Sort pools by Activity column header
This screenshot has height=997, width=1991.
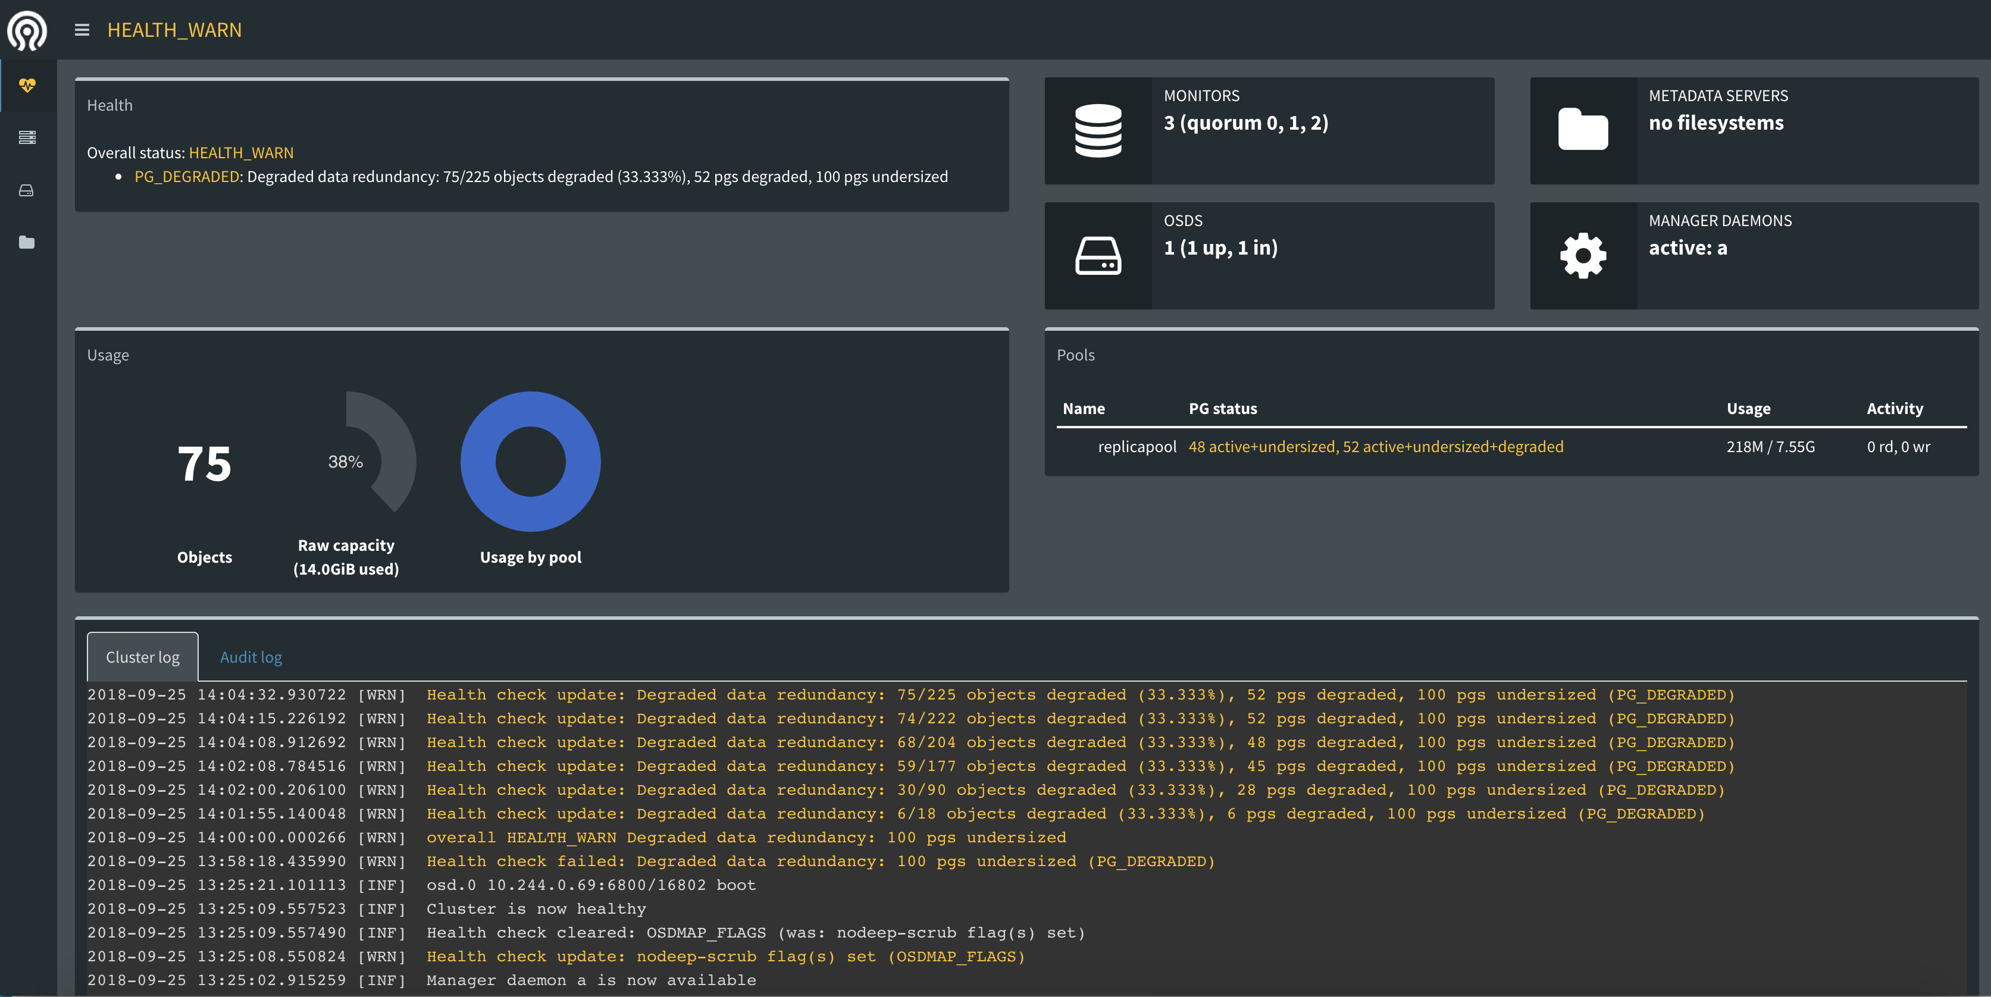[x=1893, y=409]
